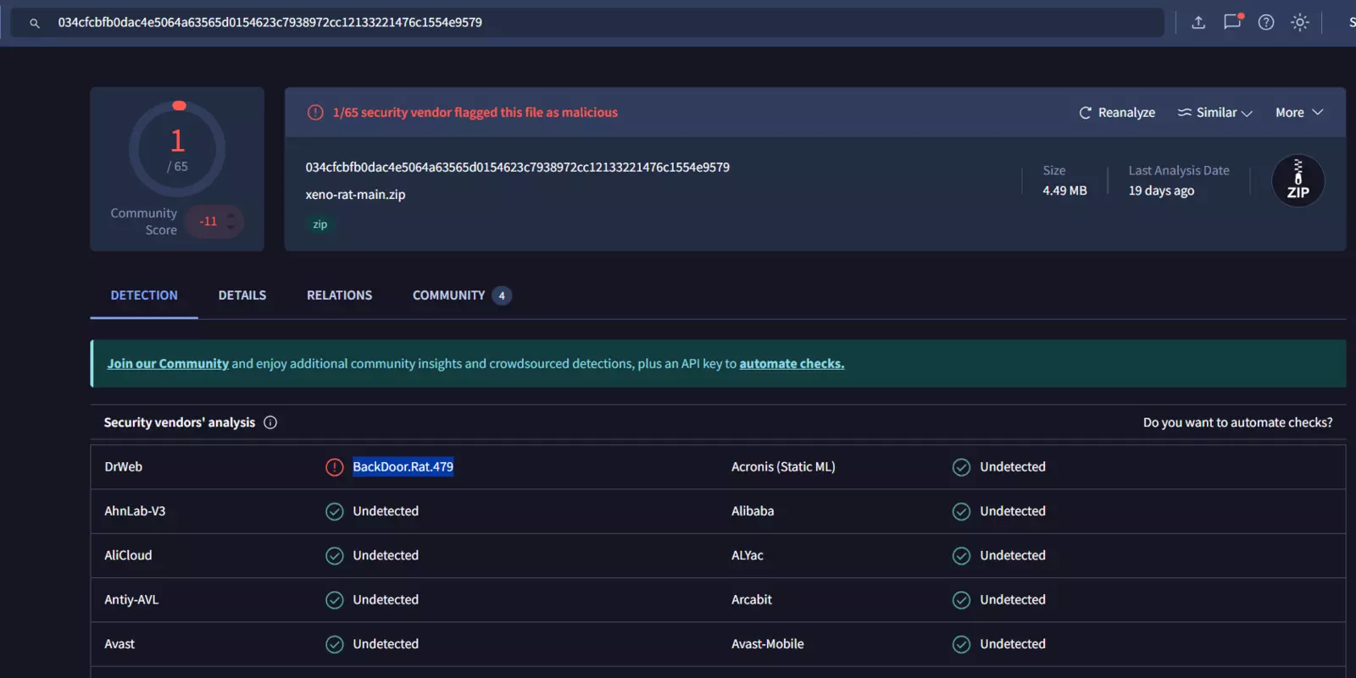Switch to the RELATIONS tab
1356x678 pixels.
[x=339, y=295]
